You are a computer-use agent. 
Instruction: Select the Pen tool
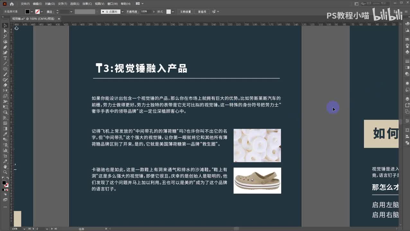(5, 47)
